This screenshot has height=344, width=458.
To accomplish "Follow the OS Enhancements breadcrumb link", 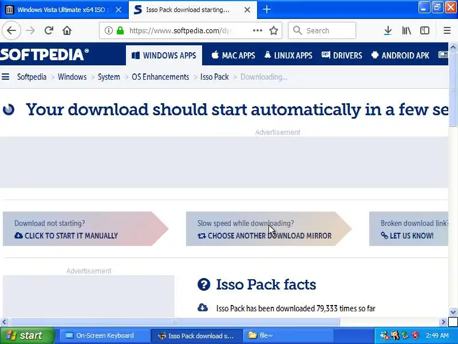I will [x=160, y=77].
